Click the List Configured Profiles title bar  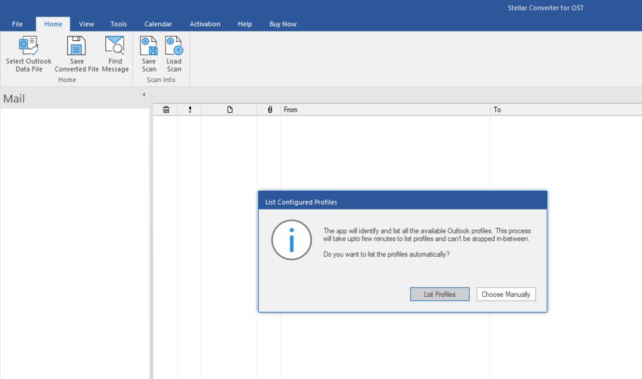[x=403, y=201]
